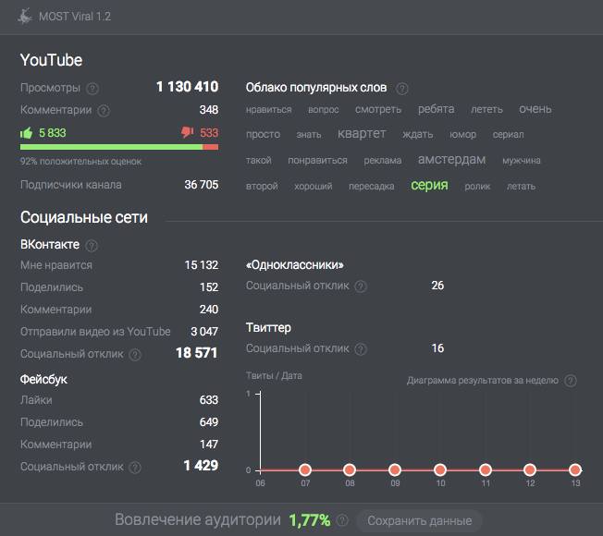This screenshot has width=603, height=536.
Task: Click the word такой in word cloud
Action: tap(258, 160)
